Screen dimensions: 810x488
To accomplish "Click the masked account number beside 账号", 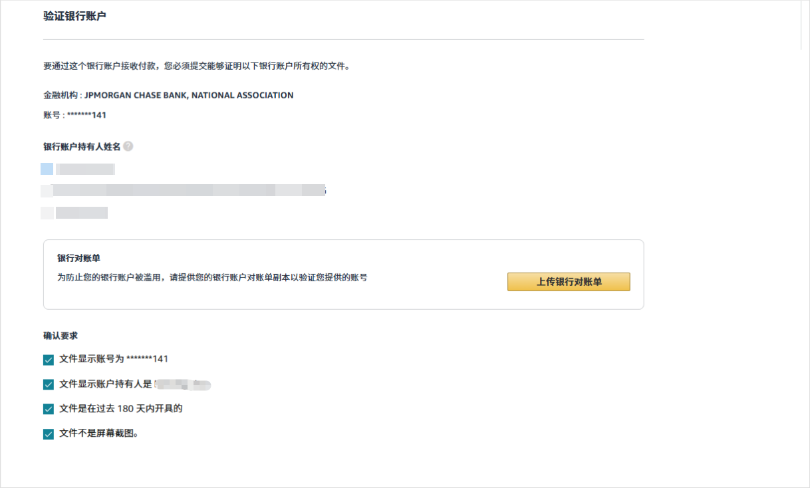I will tap(86, 115).
